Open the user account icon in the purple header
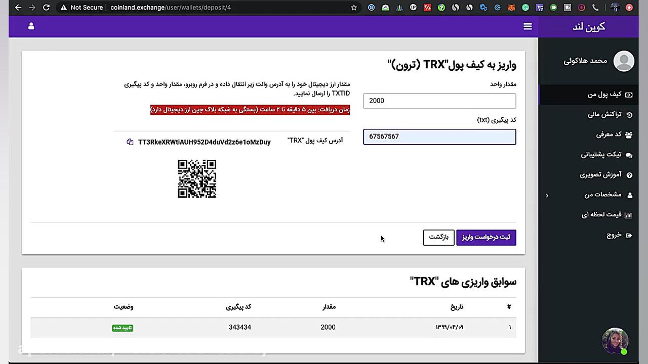Viewport: 648px width, 364px height. click(x=31, y=26)
